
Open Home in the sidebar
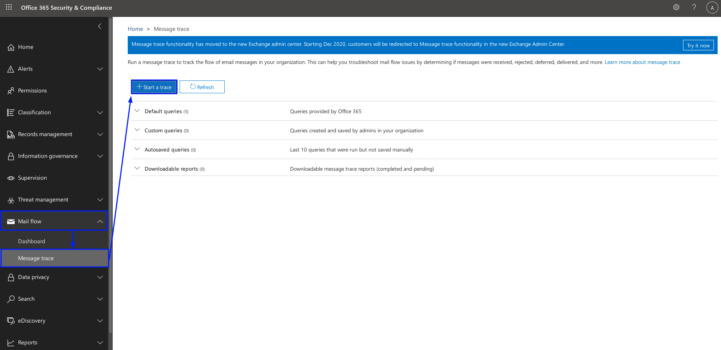click(x=26, y=47)
